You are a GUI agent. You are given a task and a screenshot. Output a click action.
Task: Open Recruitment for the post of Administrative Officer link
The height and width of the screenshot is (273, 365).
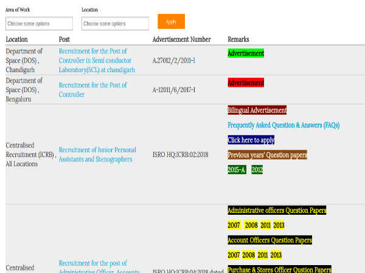99,266
